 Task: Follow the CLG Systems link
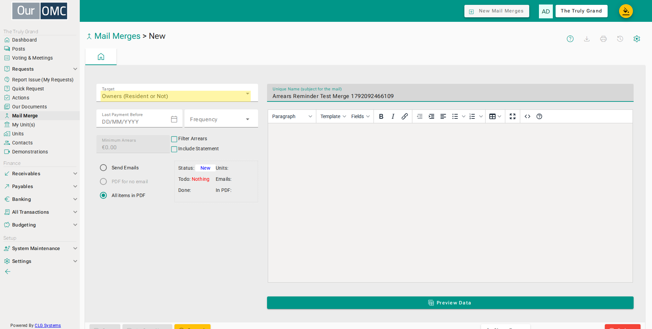pyautogui.click(x=48, y=326)
